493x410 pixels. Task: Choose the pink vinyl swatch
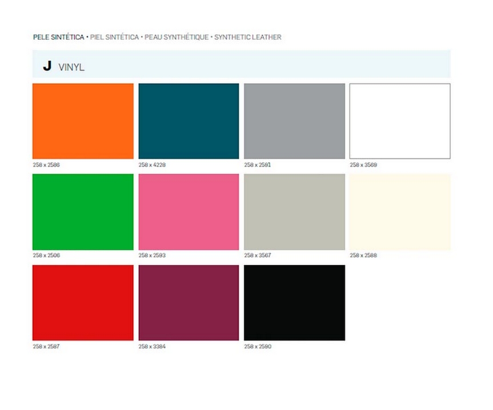coord(189,212)
